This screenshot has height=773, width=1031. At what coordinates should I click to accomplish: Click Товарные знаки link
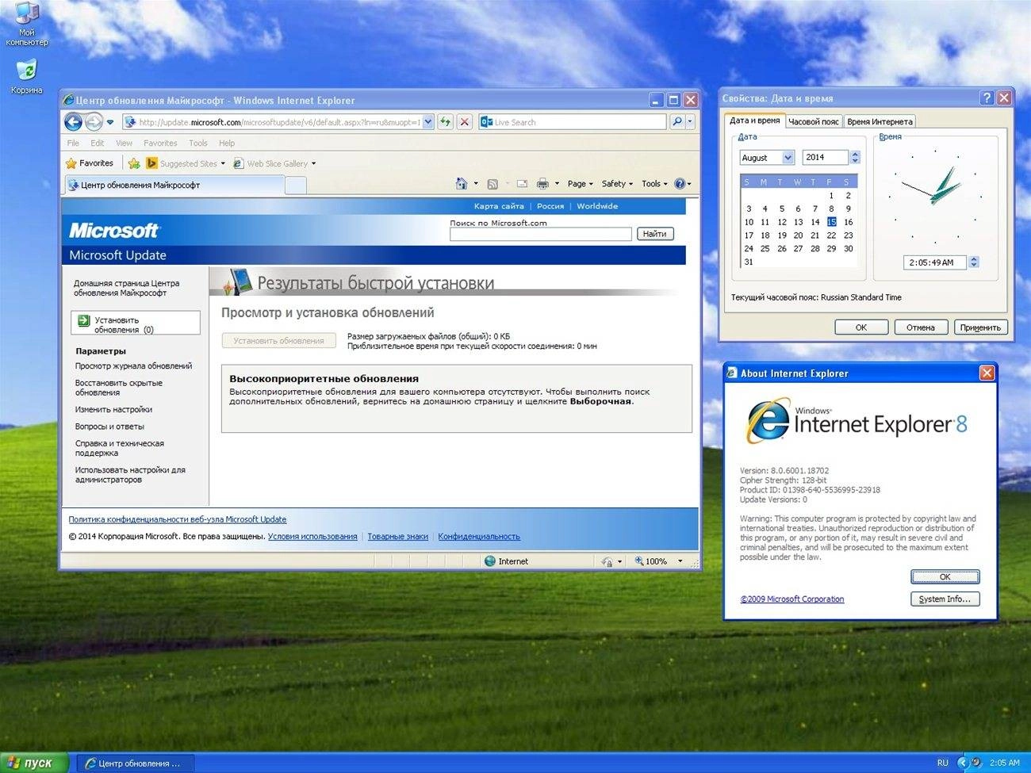[x=398, y=537]
